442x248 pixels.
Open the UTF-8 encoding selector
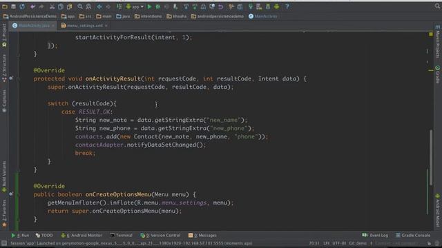(x=339, y=243)
